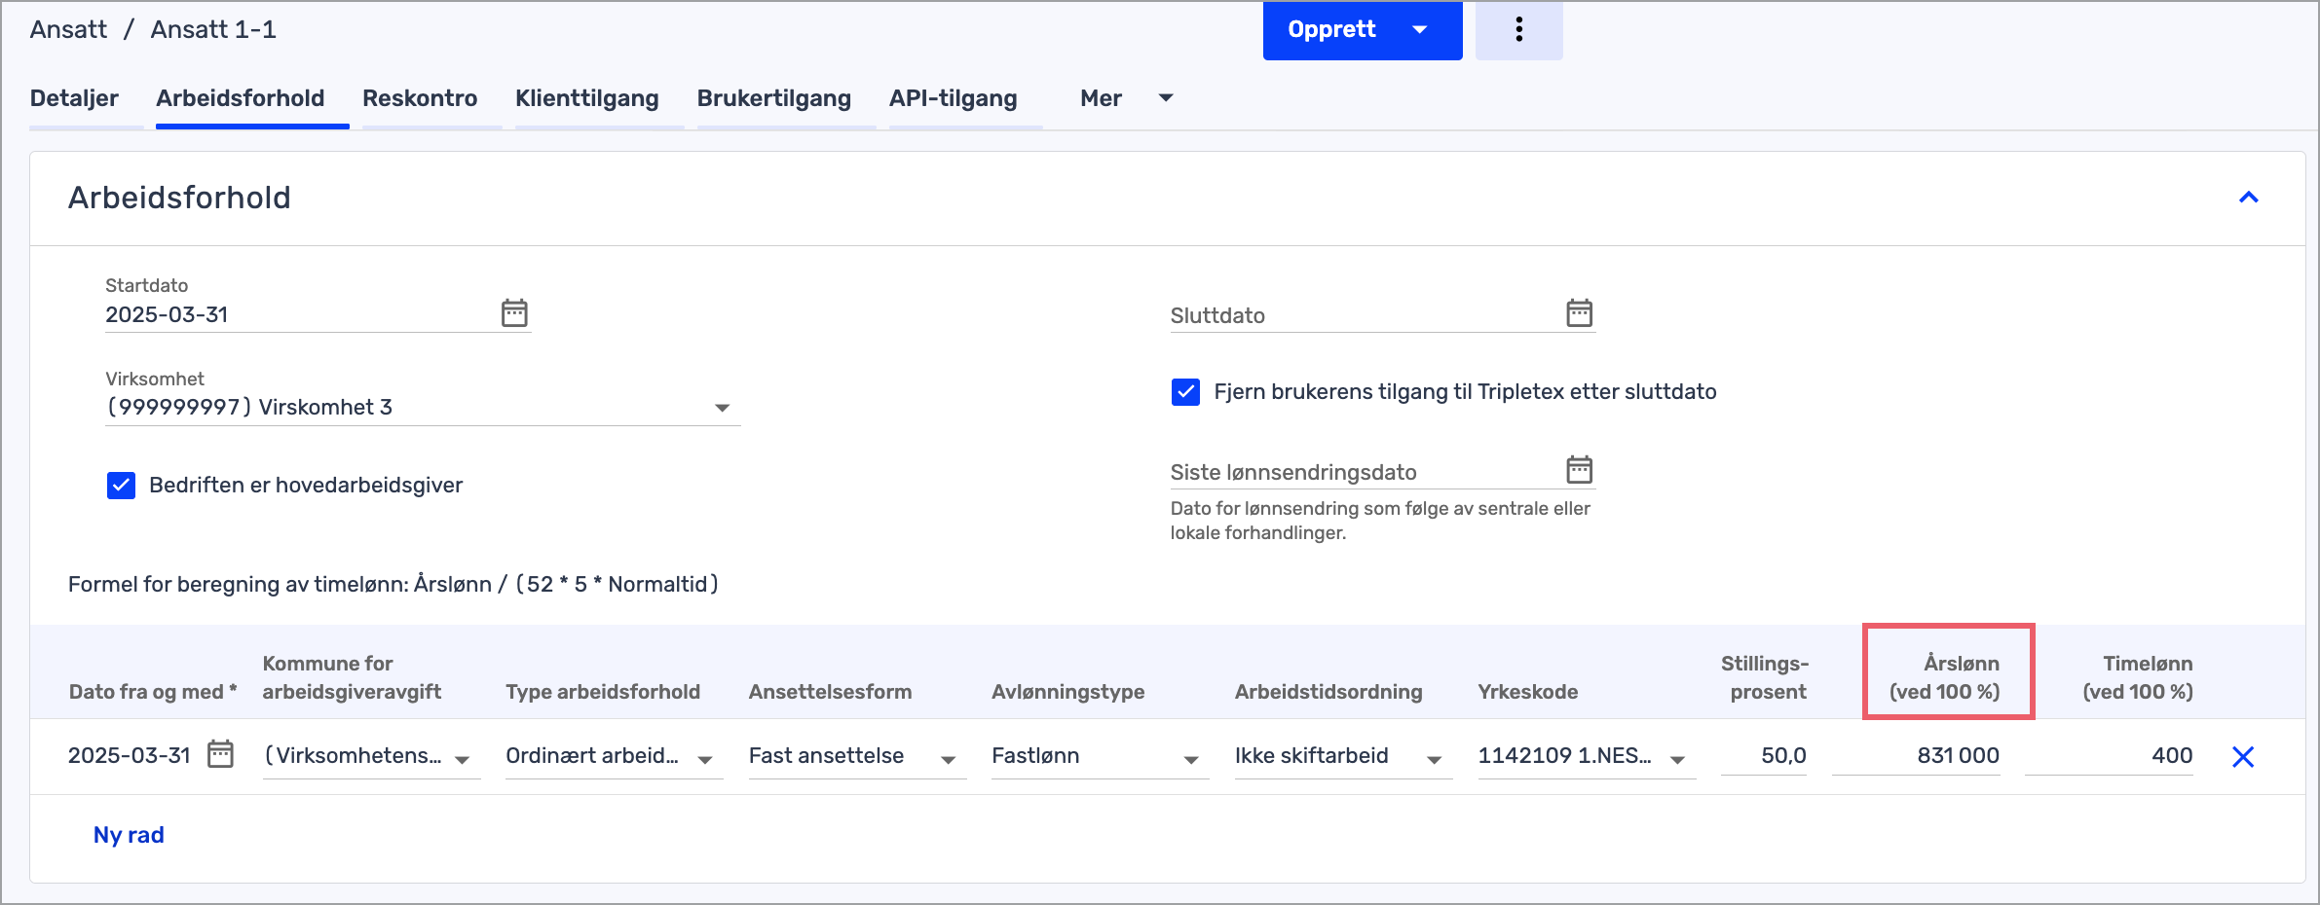This screenshot has width=2320, height=905.
Task: Click the Formel for beregning av timelønn text
Action: (393, 584)
